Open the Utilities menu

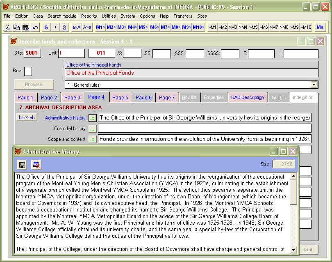tap(109, 16)
